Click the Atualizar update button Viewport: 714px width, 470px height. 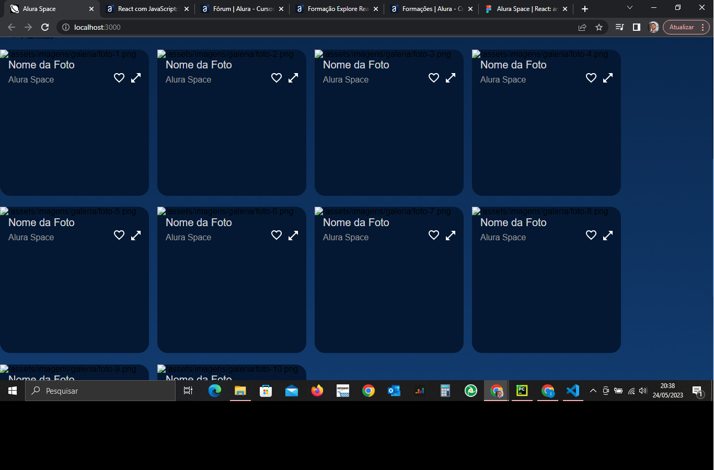coord(682,27)
